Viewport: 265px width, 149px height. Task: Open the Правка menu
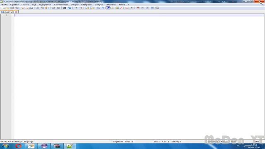point(14,5)
